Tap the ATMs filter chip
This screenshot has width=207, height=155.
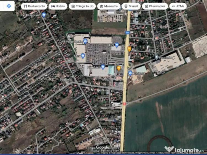[x=178, y=6]
